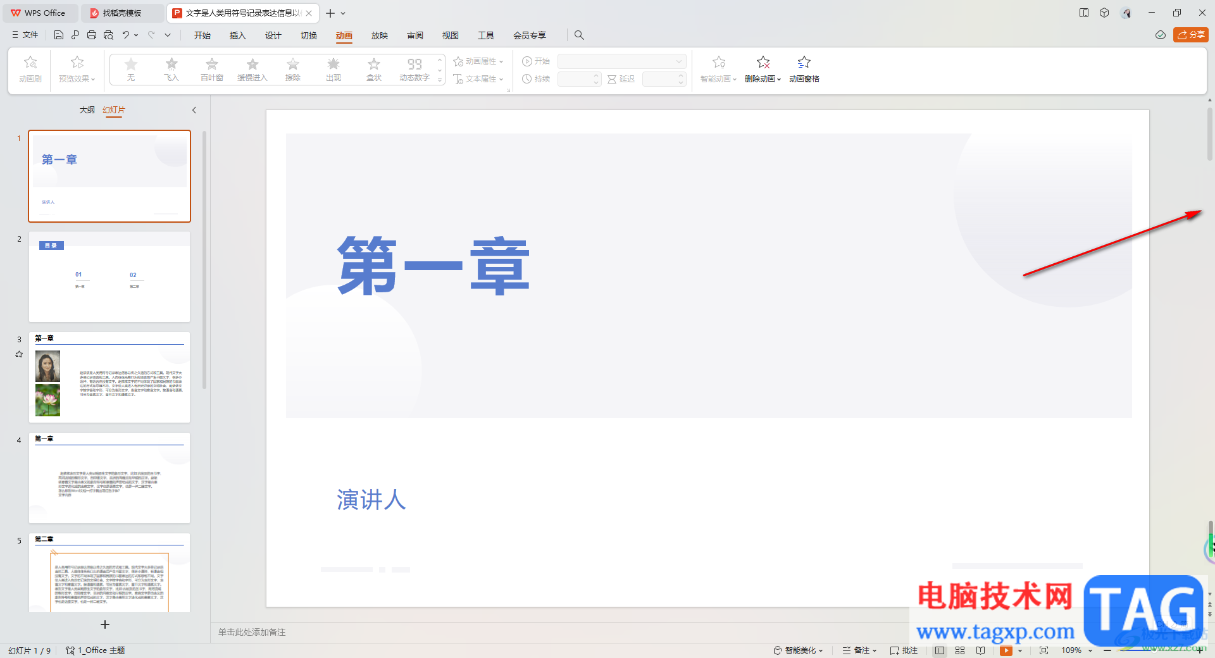Open the 开始 start timing combo box
The width and height of the screenshot is (1215, 658).
tap(621, 61)
